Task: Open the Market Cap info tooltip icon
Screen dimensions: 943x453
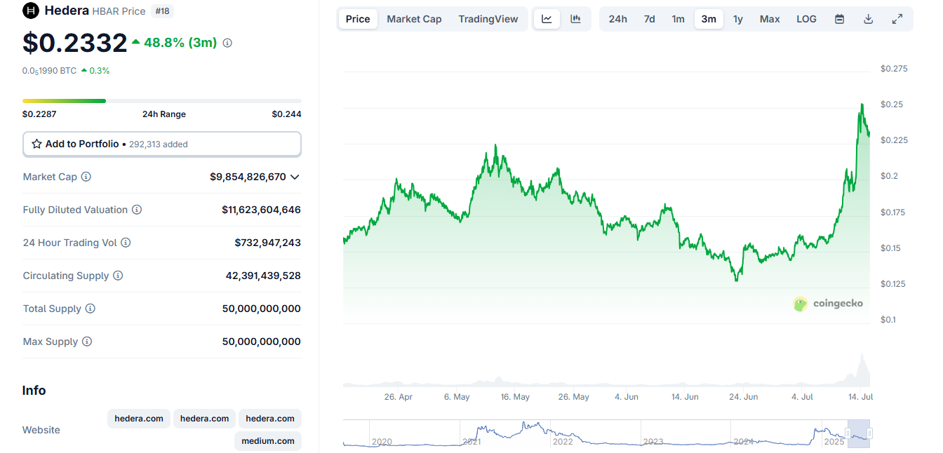Action: (x=86, y=177)
